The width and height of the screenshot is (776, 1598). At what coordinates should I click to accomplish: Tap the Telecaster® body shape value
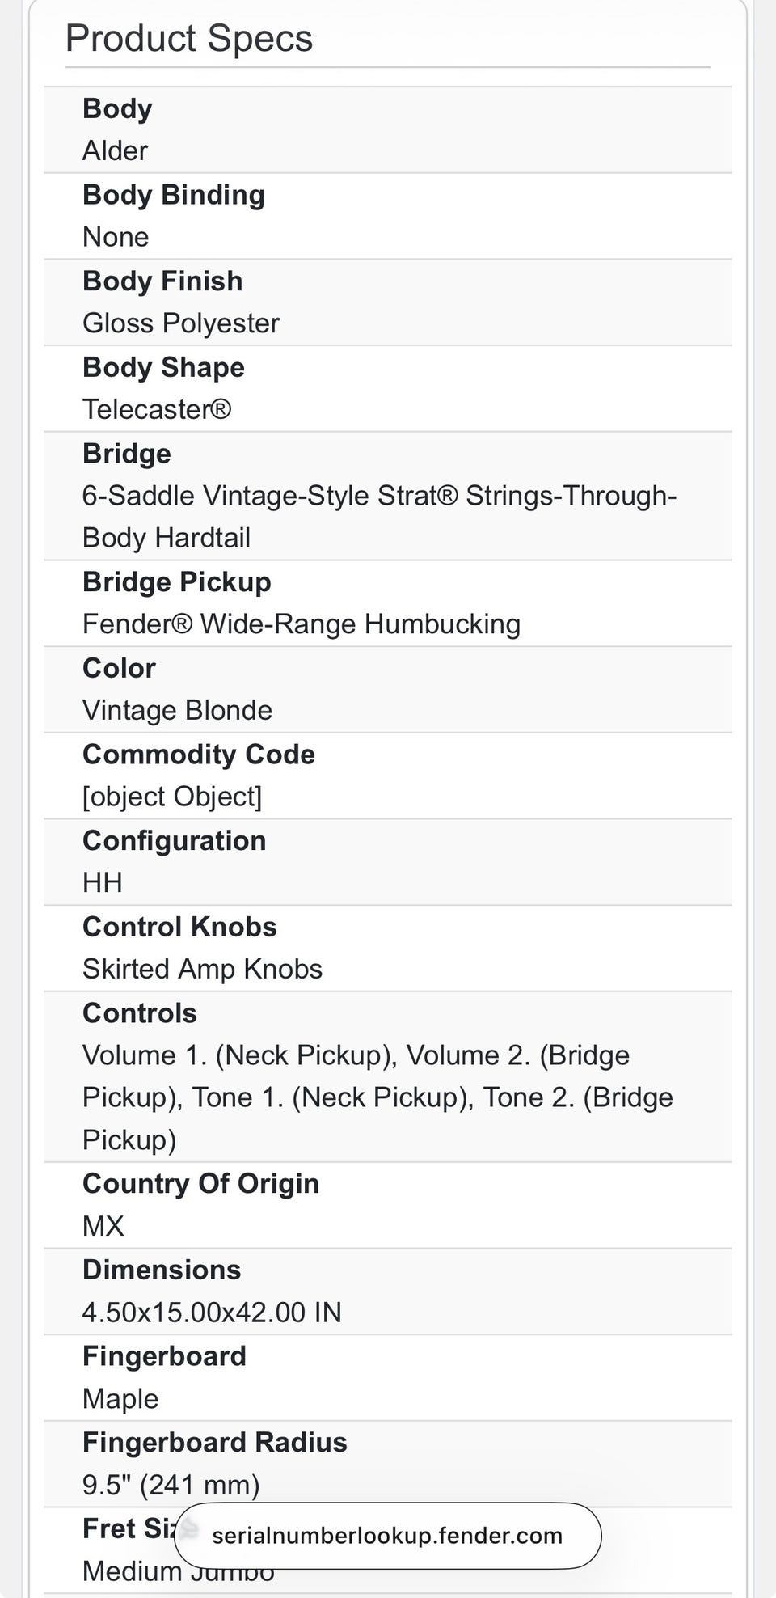coord(157,409)
